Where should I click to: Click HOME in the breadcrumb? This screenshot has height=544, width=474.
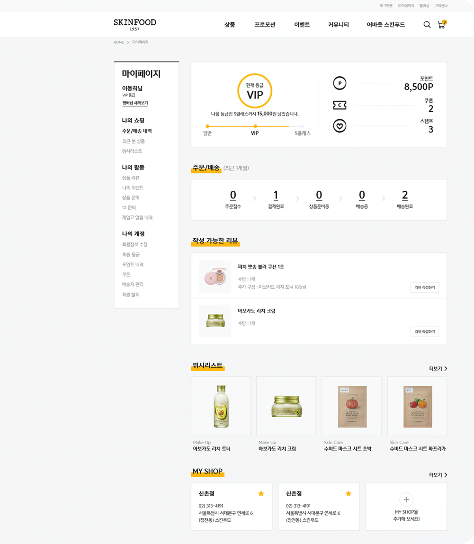119,42
